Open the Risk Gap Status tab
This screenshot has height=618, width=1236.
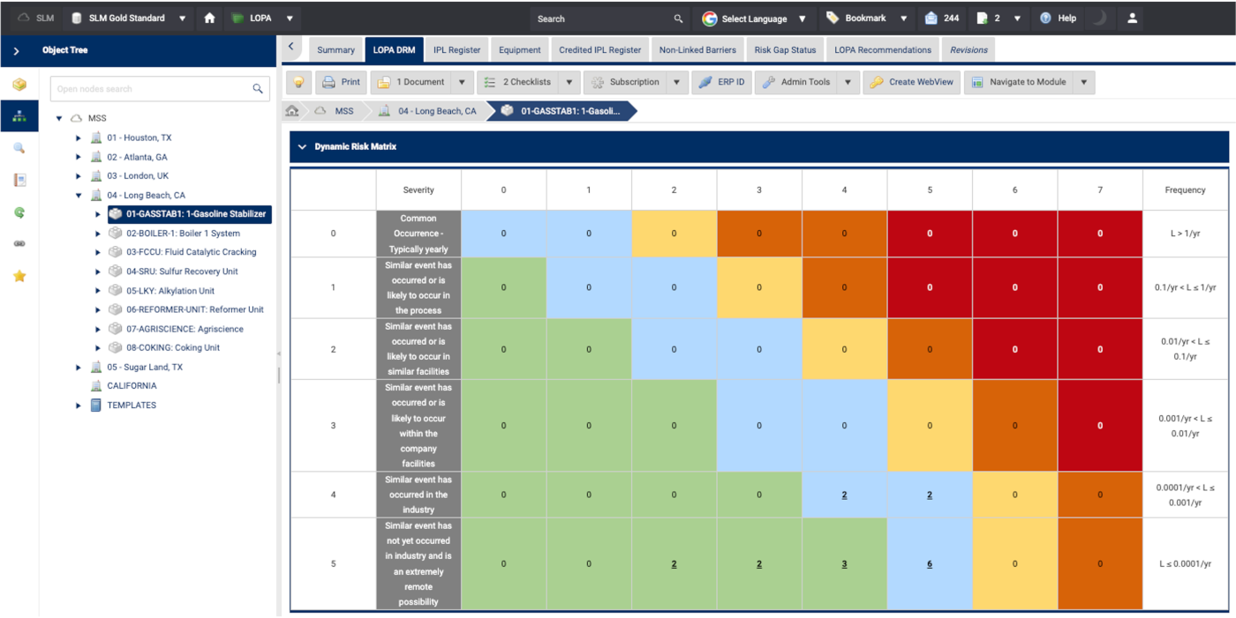pyautogui.click(x=785, y=50)
